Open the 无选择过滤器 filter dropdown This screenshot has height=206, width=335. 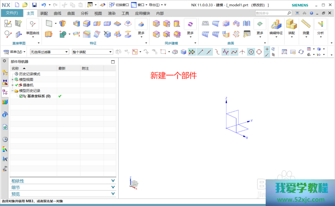click(x=49, y=52)
